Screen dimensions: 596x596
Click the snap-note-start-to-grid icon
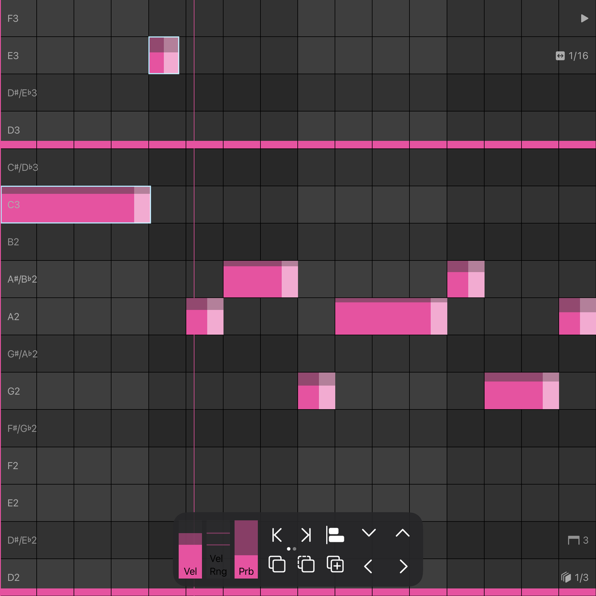click(277, 535)
